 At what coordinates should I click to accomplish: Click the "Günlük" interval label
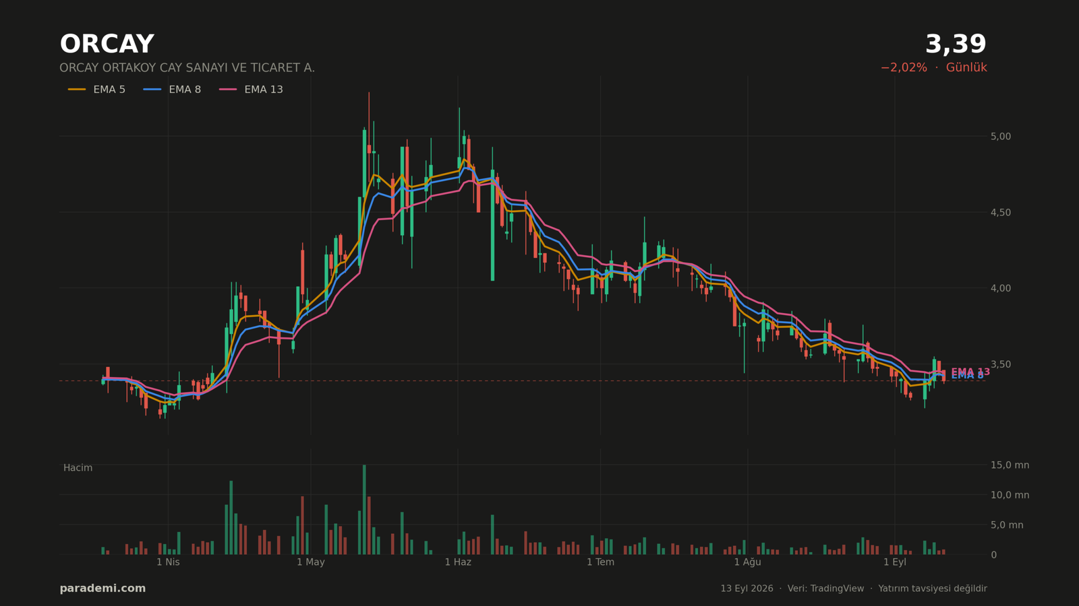coord(966,68)
